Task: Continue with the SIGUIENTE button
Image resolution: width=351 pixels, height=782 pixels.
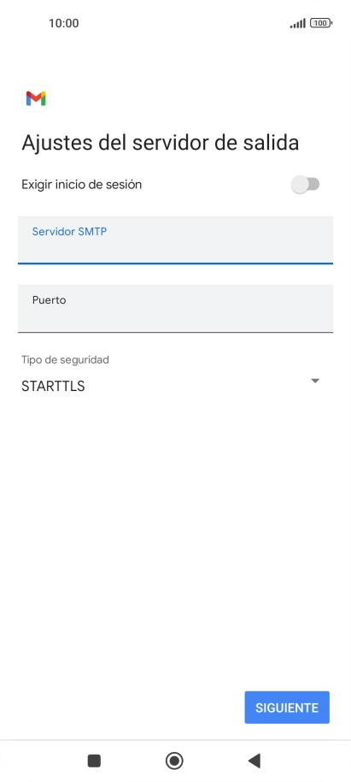Action: point(287,708)
